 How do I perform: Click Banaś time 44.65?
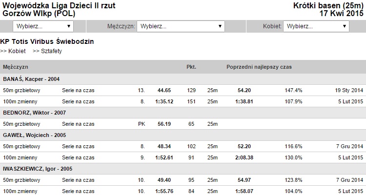[164, 90]
